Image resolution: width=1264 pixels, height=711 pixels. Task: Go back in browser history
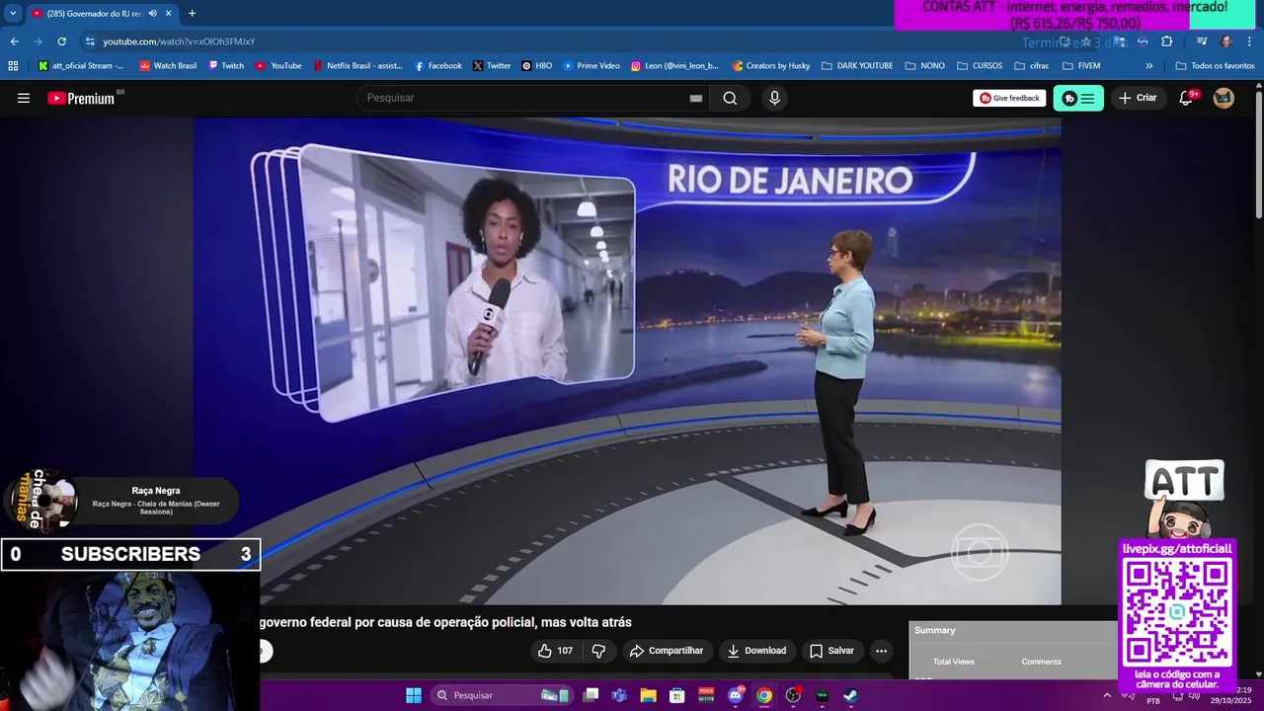pyautogui.click(x=14, y=41)
